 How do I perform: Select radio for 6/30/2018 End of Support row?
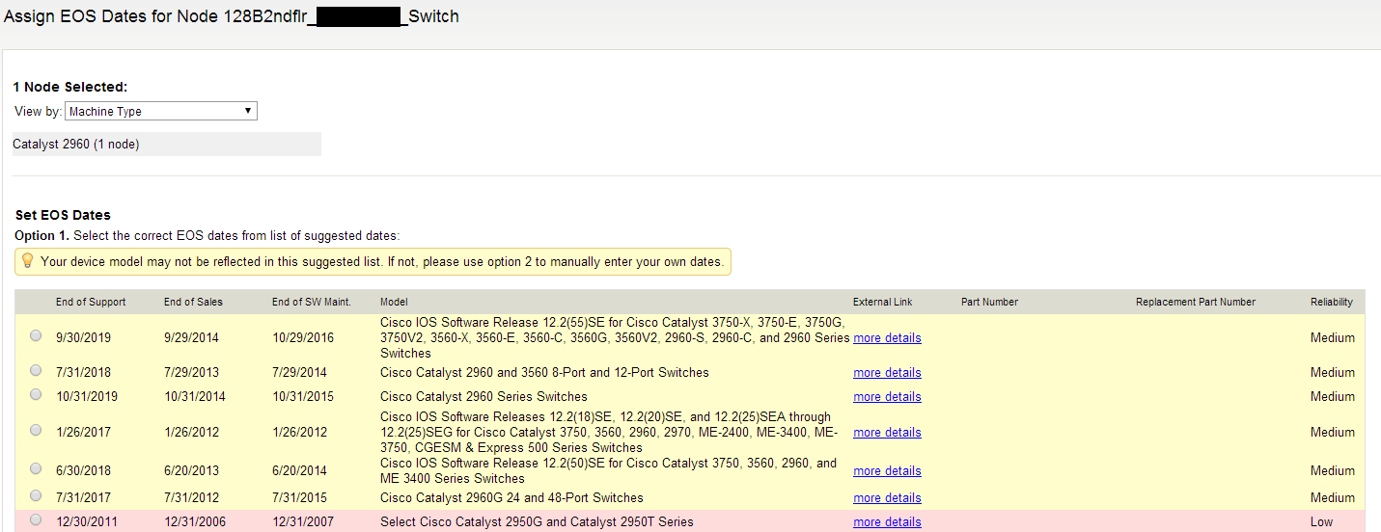(x=36, y=468)
